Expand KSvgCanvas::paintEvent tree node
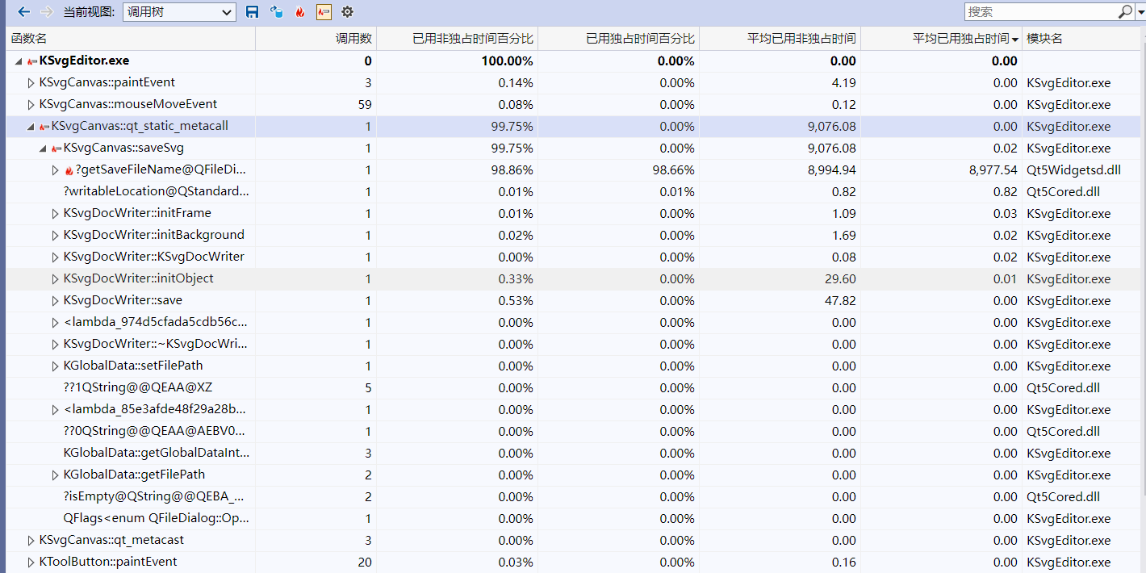 31,82
